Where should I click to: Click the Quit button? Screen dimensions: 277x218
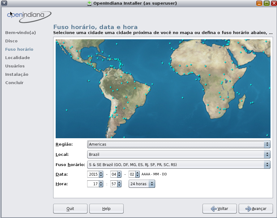tap(70, 209)
